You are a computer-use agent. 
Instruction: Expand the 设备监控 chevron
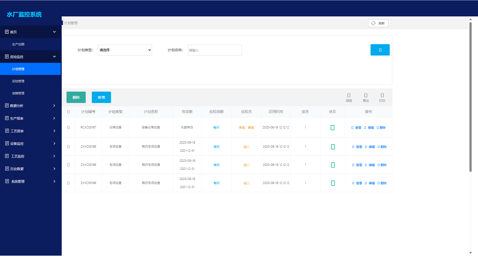click(x=54, y=143)
